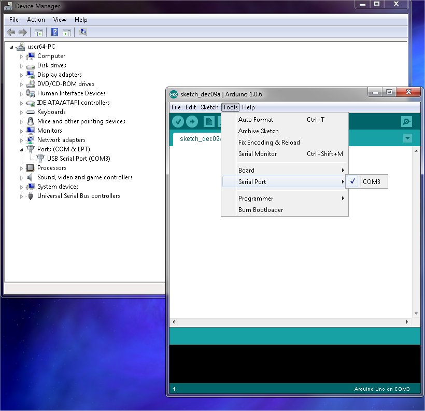Click Arduino horizontal scroll left arrow
The image size is (425, 411).
point(174,322)
